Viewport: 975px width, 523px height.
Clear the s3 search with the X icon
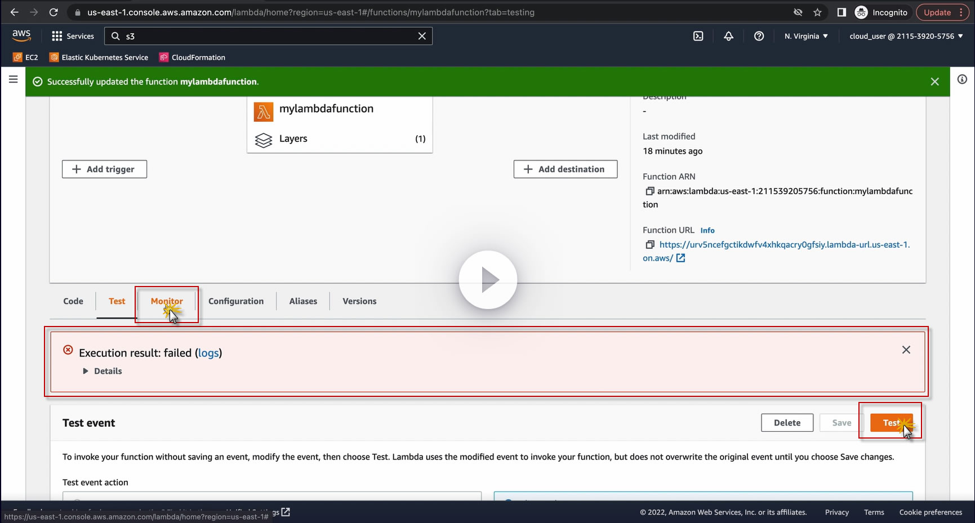(x=422, y=36)
